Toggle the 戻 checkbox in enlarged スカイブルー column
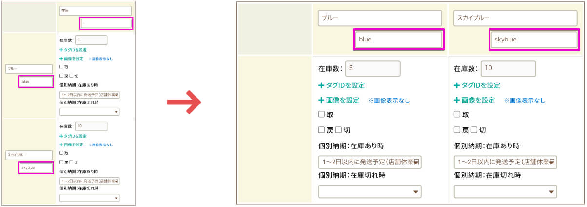 click(457, 130)
